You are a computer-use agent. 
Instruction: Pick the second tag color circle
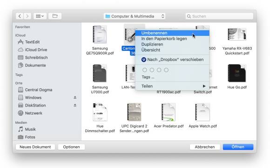152,70
